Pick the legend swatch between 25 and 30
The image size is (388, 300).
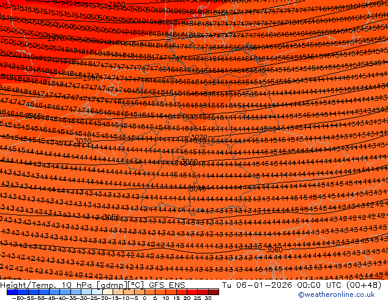(203, 292)
